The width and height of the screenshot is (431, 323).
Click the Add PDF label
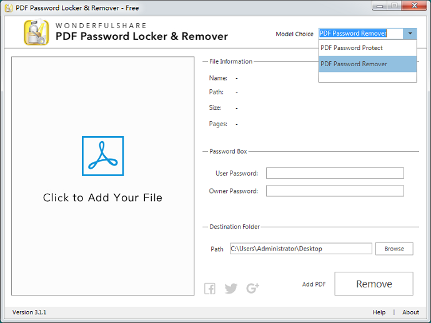tap(314, 284)
